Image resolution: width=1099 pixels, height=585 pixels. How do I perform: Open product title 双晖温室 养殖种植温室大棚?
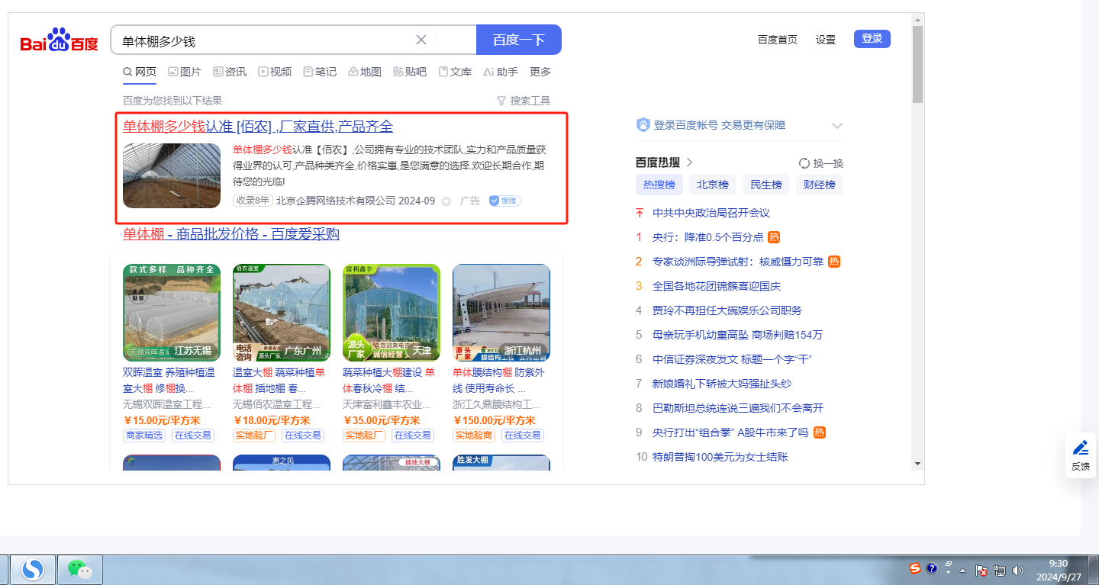point(169,381)
